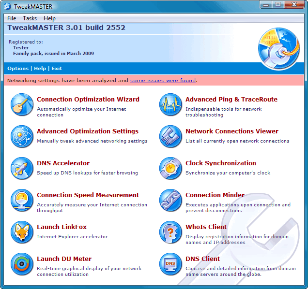
Task: Click the Options link in blue bar
Action: (18, 69)
